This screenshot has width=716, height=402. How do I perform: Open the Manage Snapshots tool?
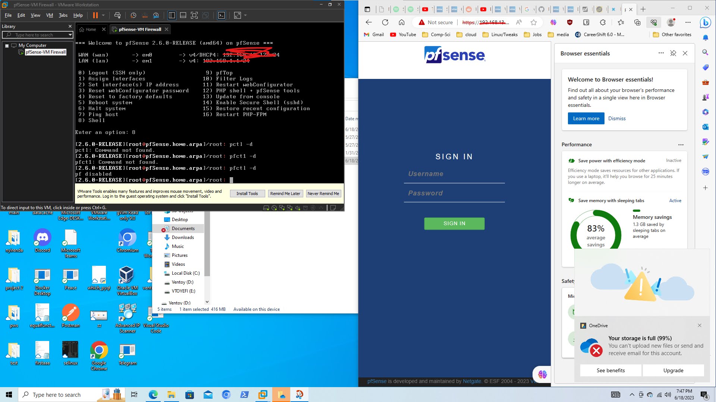tap(156, 15)
